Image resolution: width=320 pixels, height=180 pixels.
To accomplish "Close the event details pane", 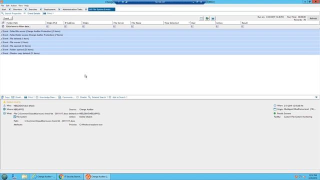I will click(316, 97).
